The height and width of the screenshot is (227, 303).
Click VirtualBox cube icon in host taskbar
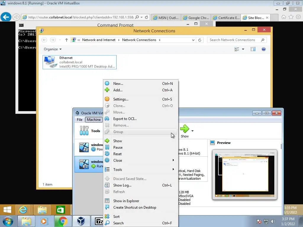[81, 221]
